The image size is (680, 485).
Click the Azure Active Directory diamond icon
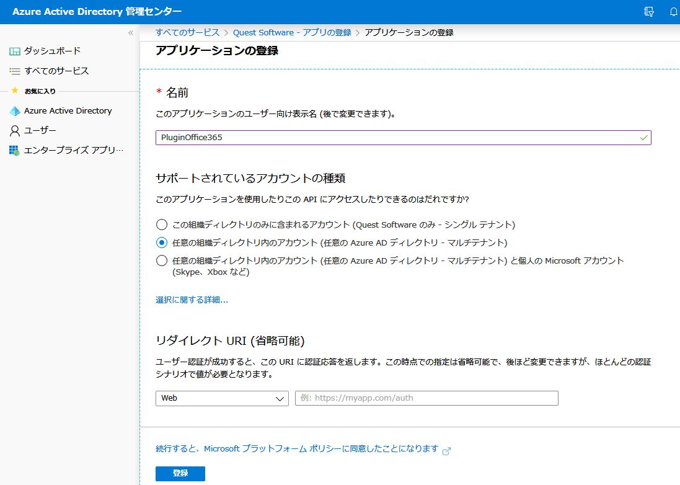[x=15, y=111]
